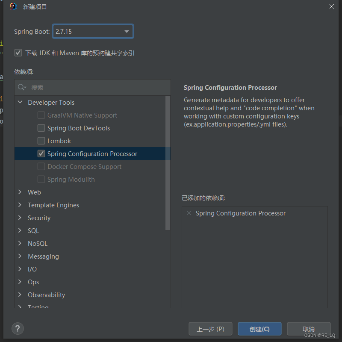Click the help question mark icon
This screenshot has width=342, height=342.
18,329
